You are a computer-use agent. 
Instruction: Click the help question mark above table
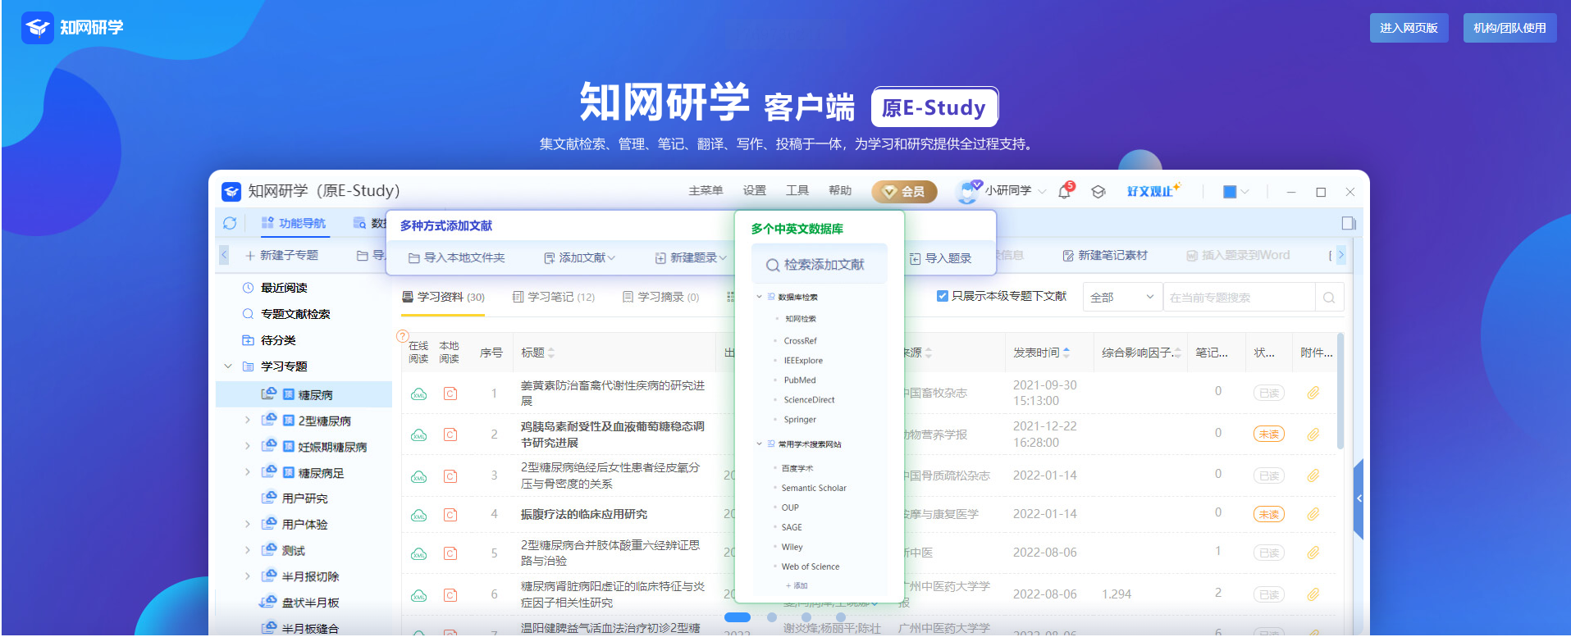pyautogui.click(x=403, y=336)
